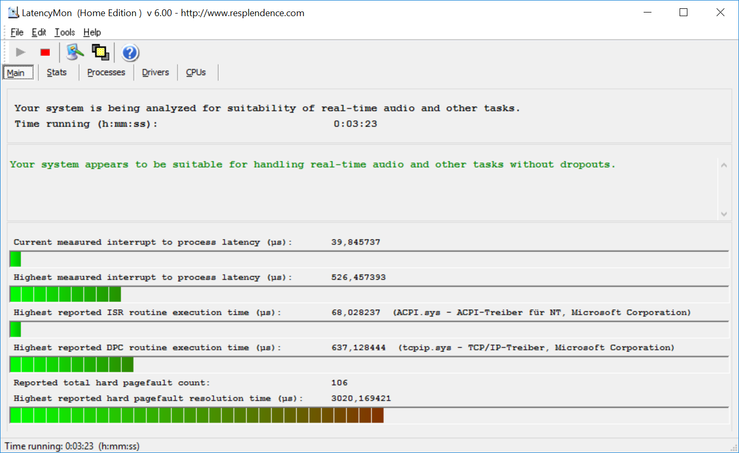Minimize the LatencyMon window
Screen dimensions: 739x453
(x=648, y=12)
